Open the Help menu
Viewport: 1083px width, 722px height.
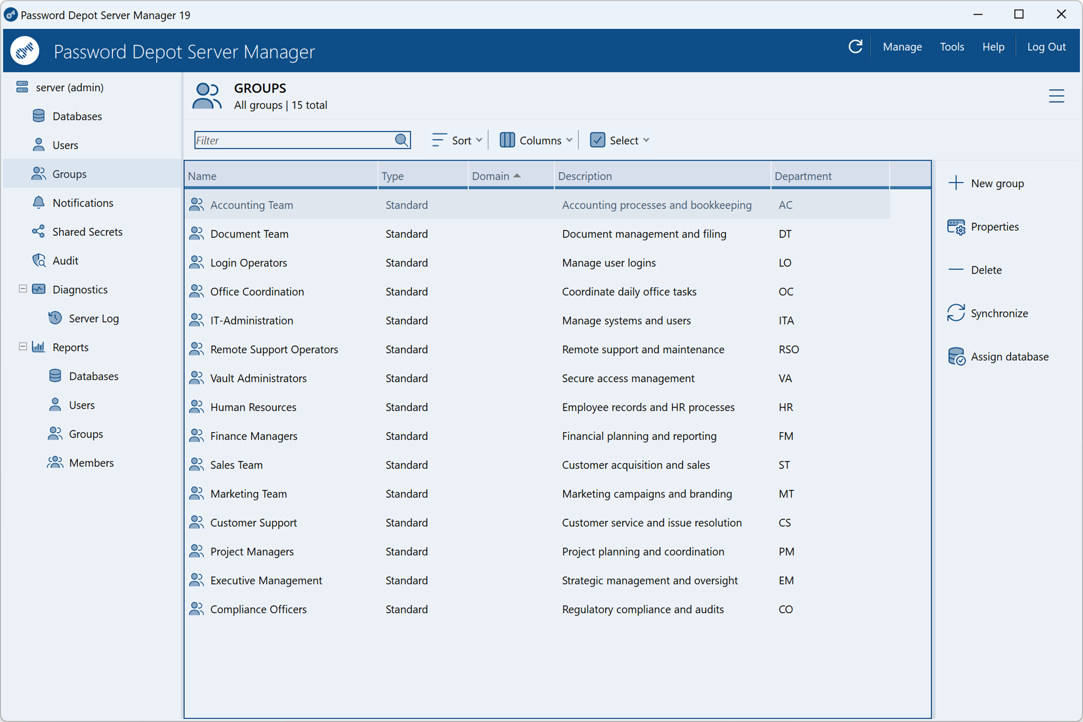(x=993, y=47)
